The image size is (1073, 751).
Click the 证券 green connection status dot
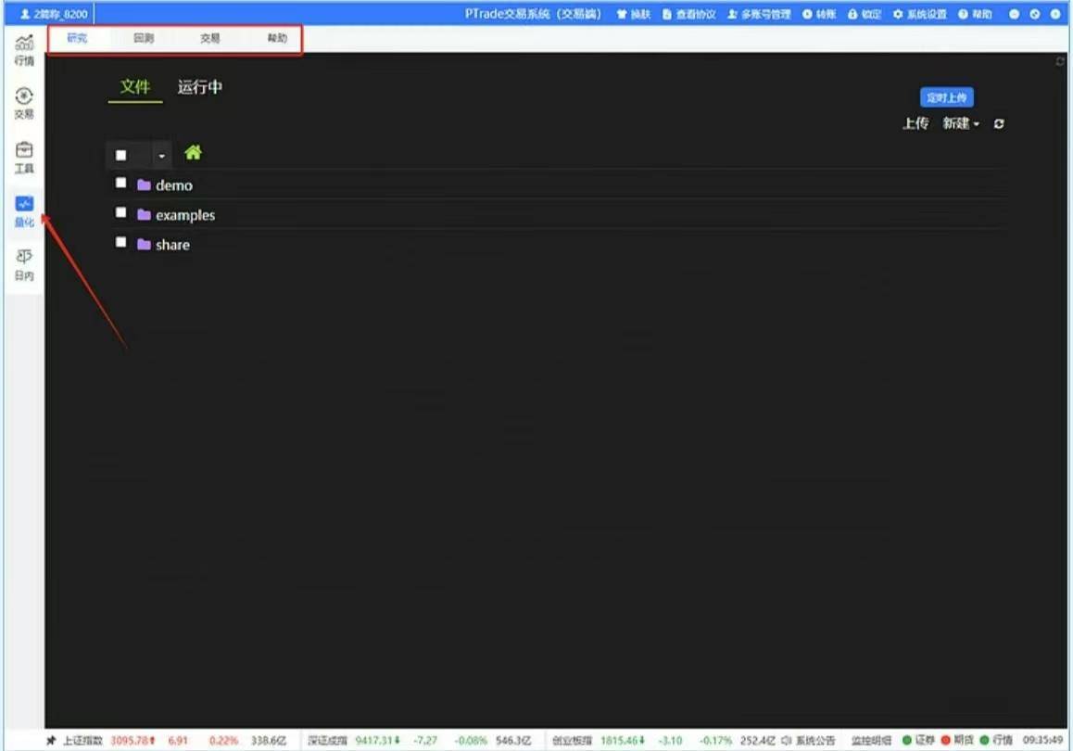(907, 740)
